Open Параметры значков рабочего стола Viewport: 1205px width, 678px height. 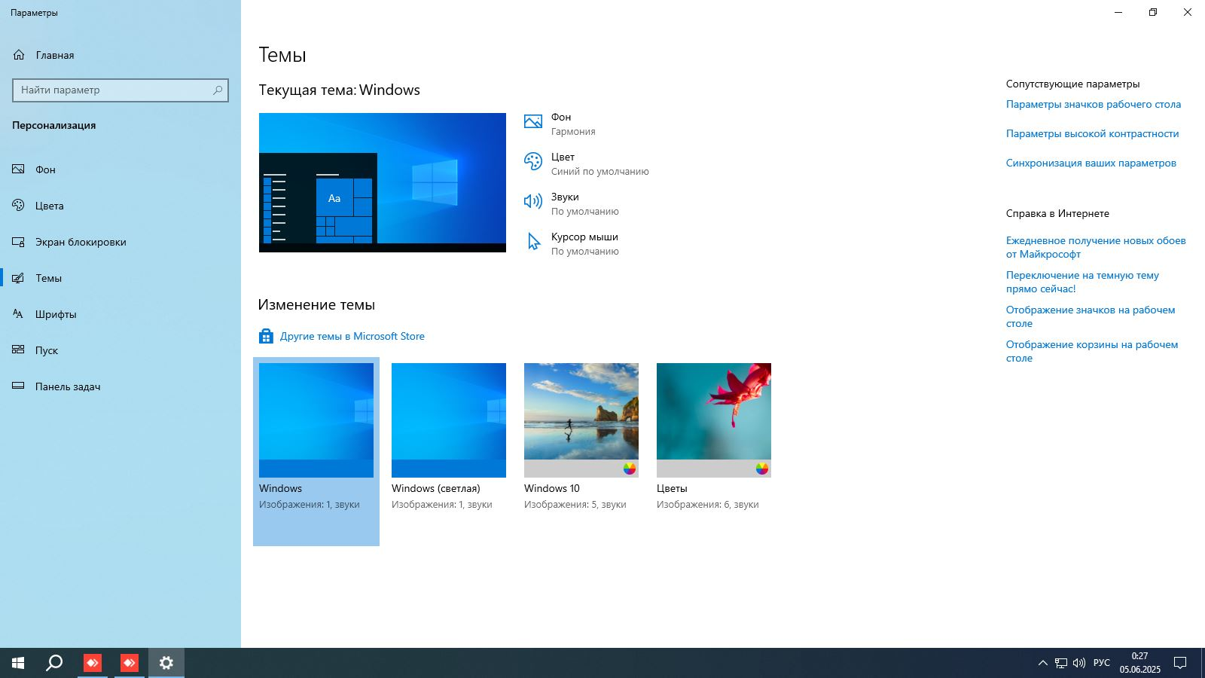coord(1094,104)
